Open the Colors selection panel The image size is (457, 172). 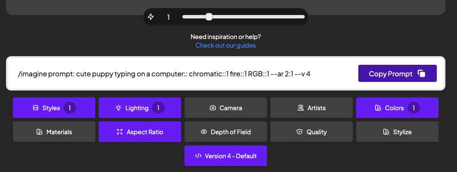click(397, 108)
